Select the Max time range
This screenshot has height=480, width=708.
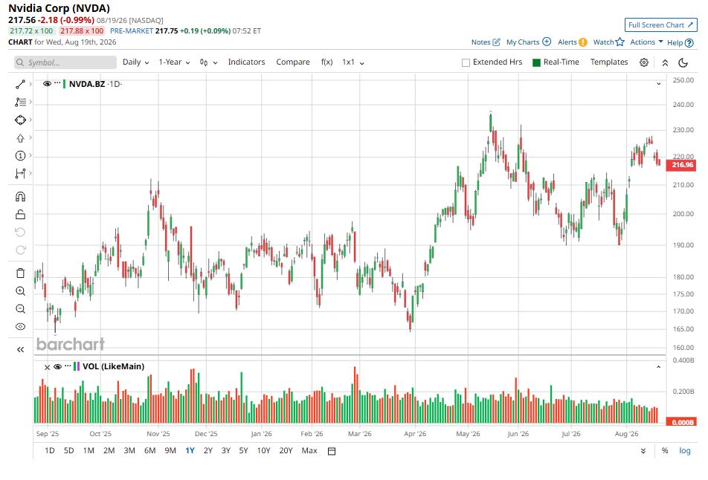(309, 450)
